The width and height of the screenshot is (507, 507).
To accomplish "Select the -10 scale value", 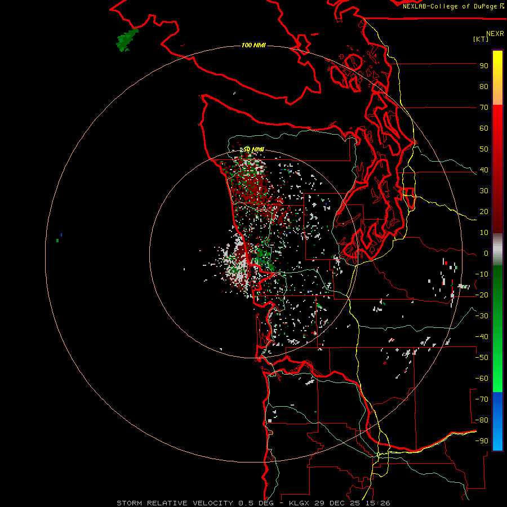I will pos(482,274).
